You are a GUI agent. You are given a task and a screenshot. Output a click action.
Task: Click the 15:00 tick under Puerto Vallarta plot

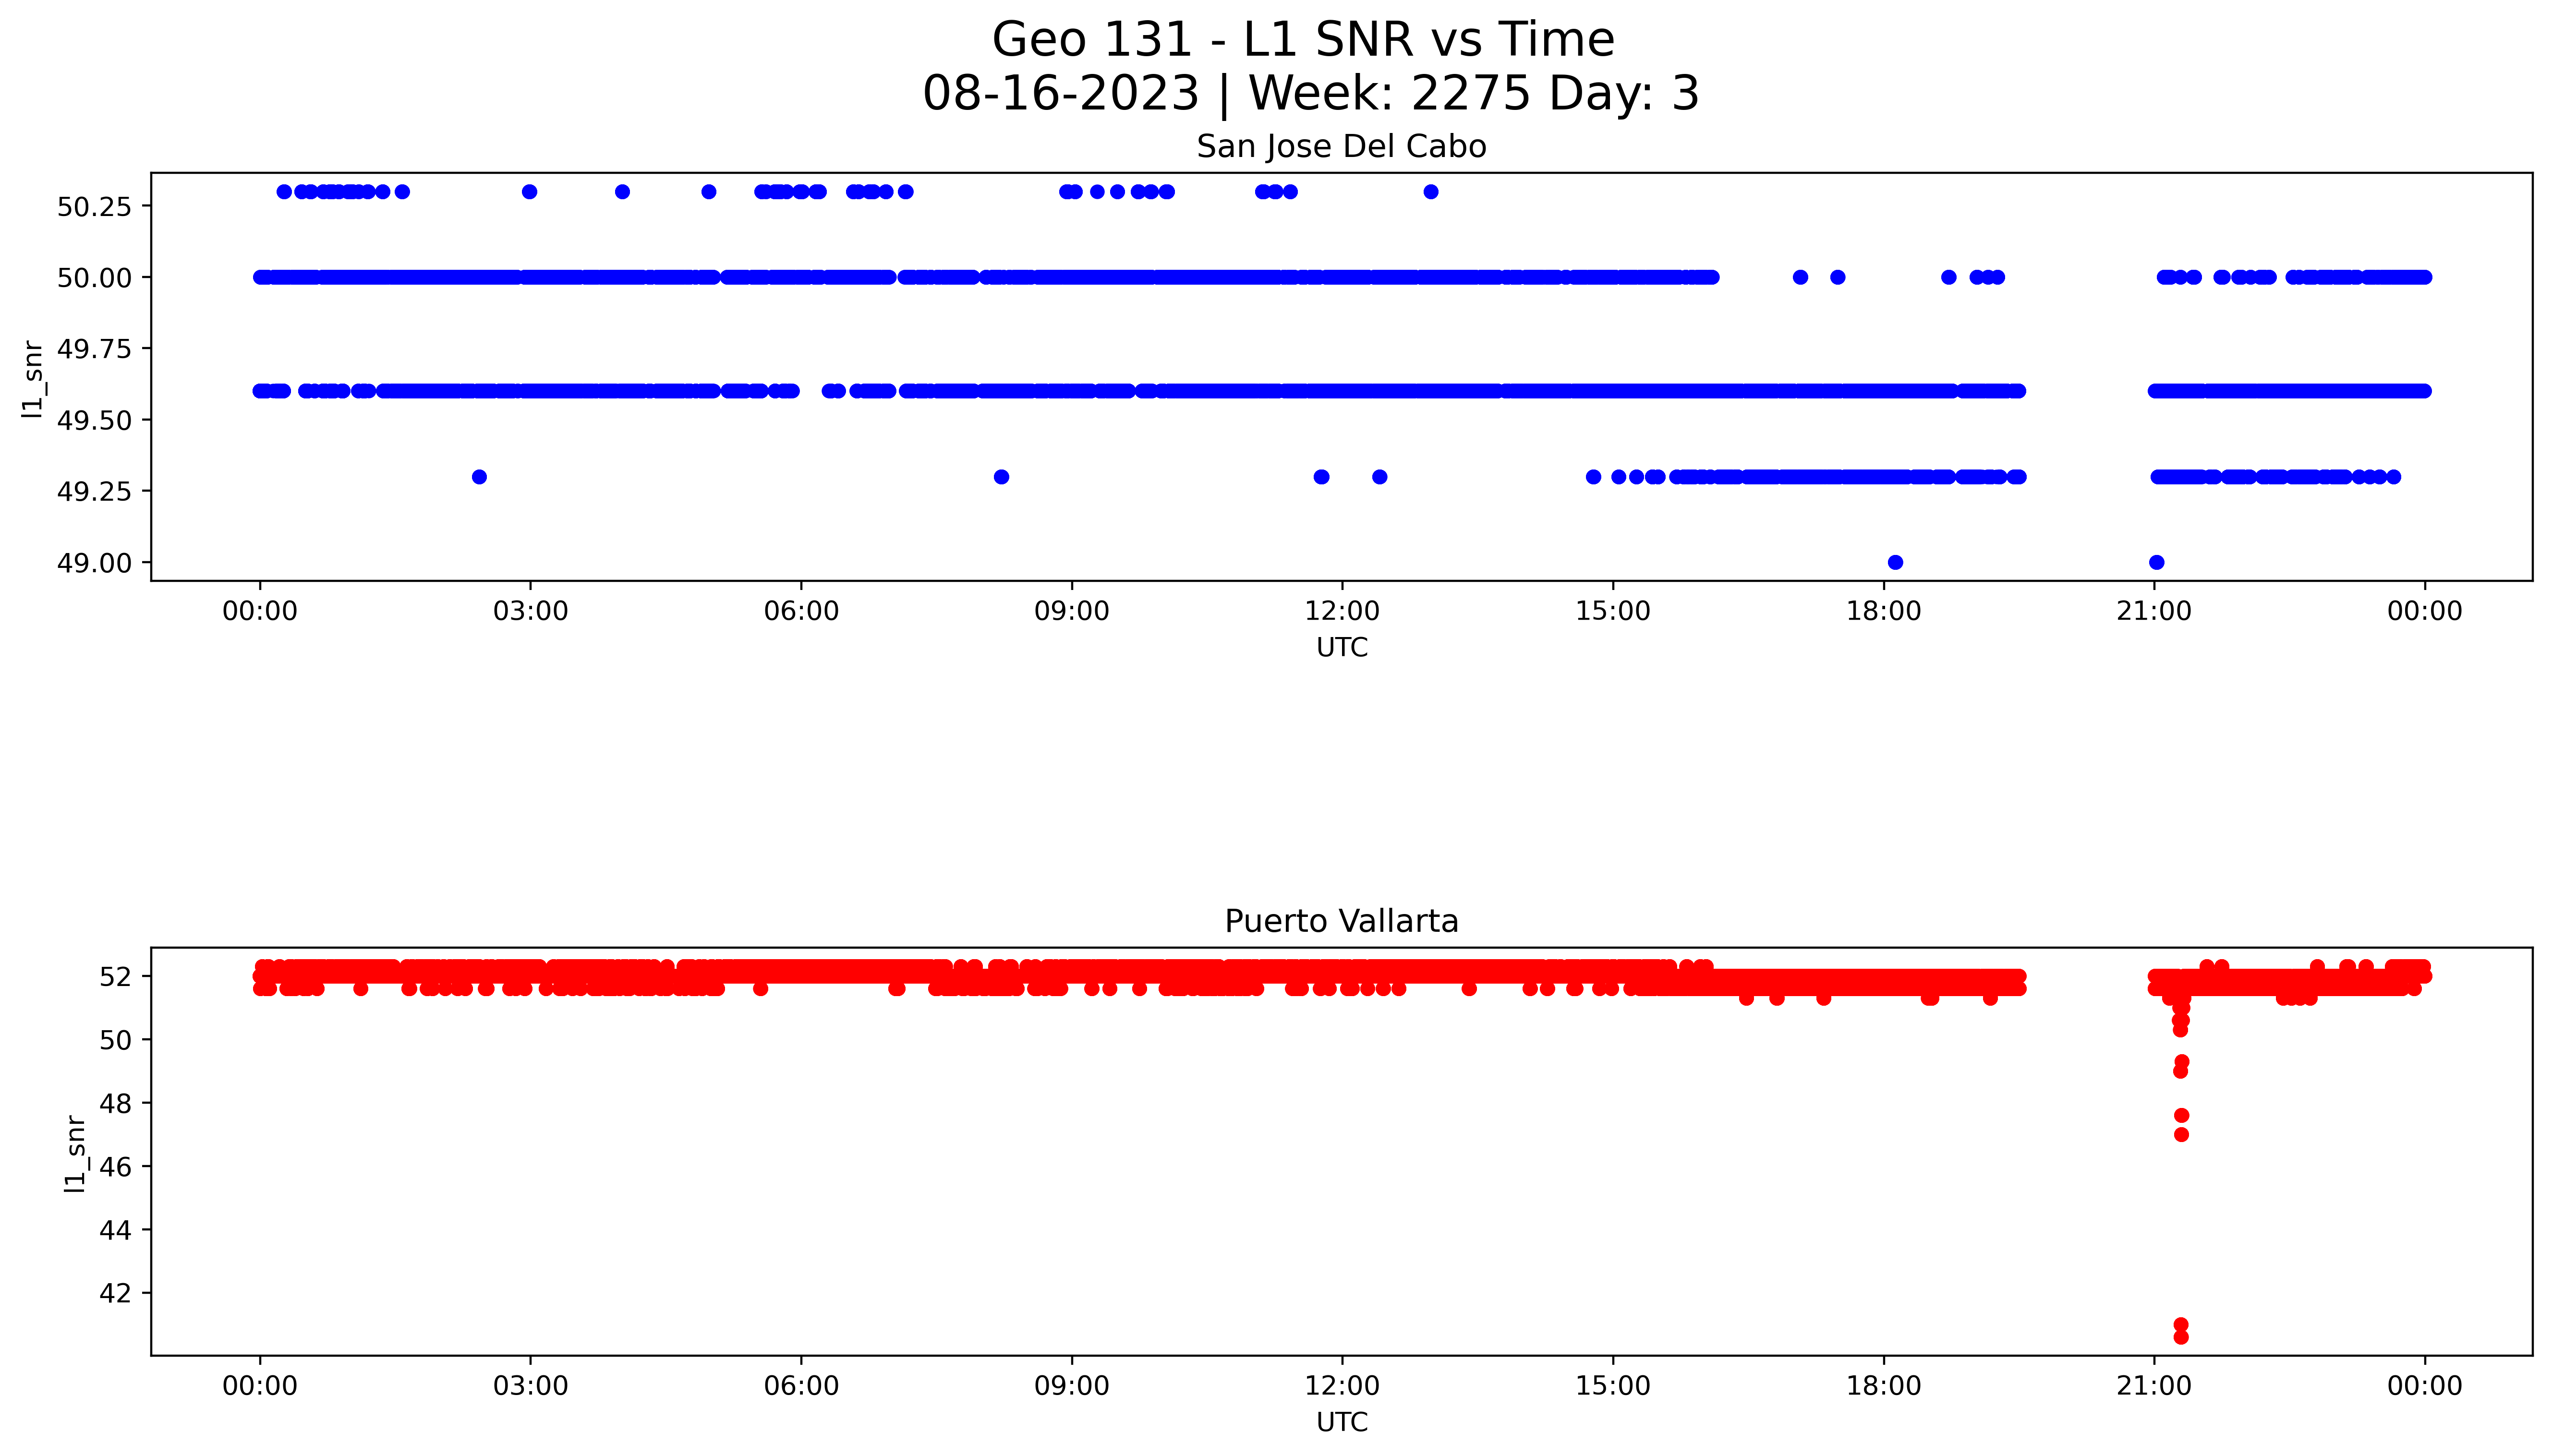[x=1613, y=1386]
